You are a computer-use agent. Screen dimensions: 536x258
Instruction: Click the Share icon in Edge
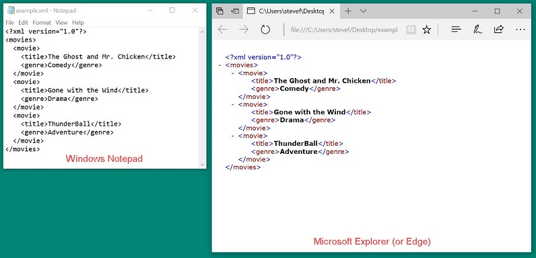pos(499,30)
